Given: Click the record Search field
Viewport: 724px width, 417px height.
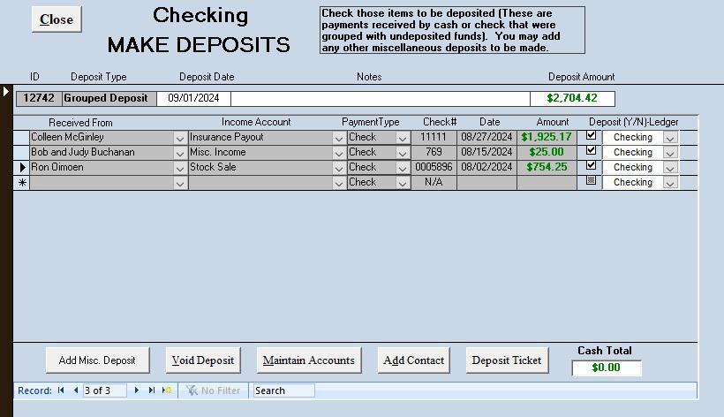Looking at the screenshot, I should (x=283, y=390).
